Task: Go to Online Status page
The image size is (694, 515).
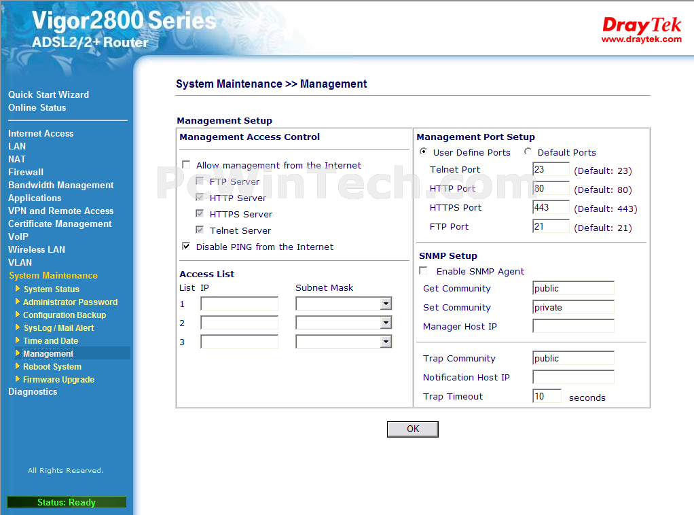Action: [37, 107]
